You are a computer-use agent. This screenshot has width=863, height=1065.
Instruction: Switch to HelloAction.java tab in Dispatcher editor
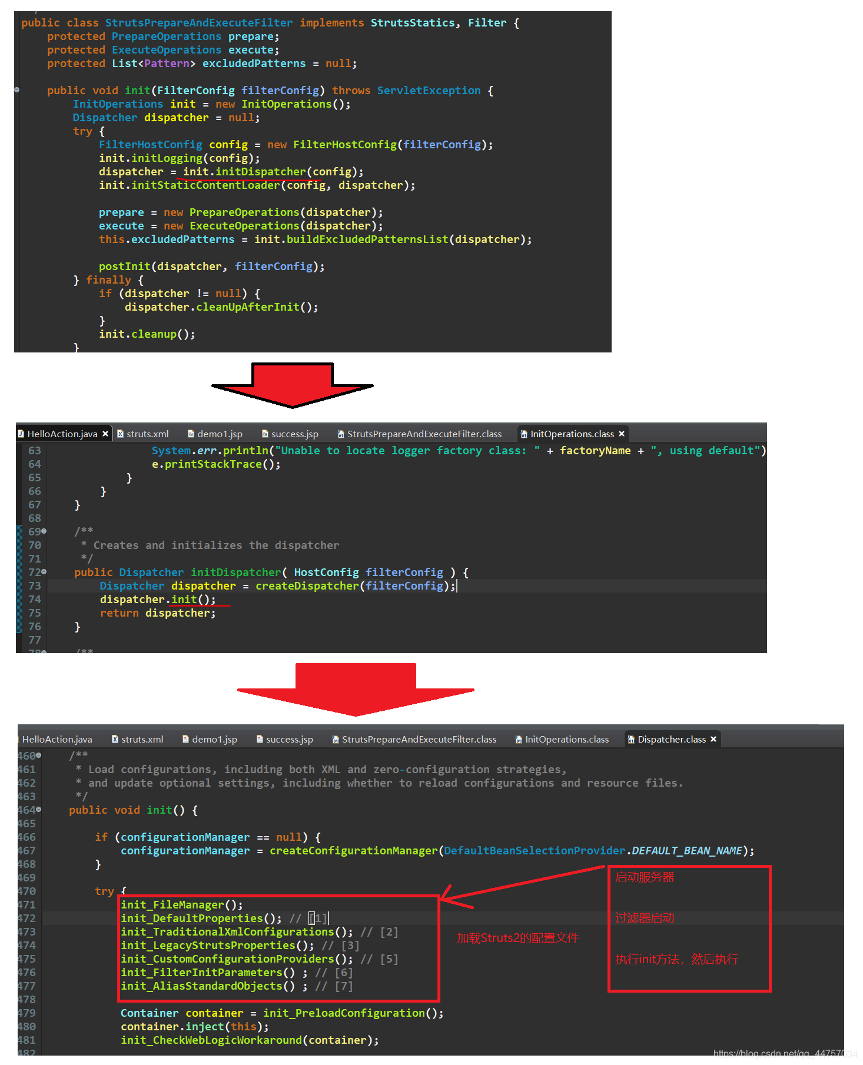coord(57,739)
